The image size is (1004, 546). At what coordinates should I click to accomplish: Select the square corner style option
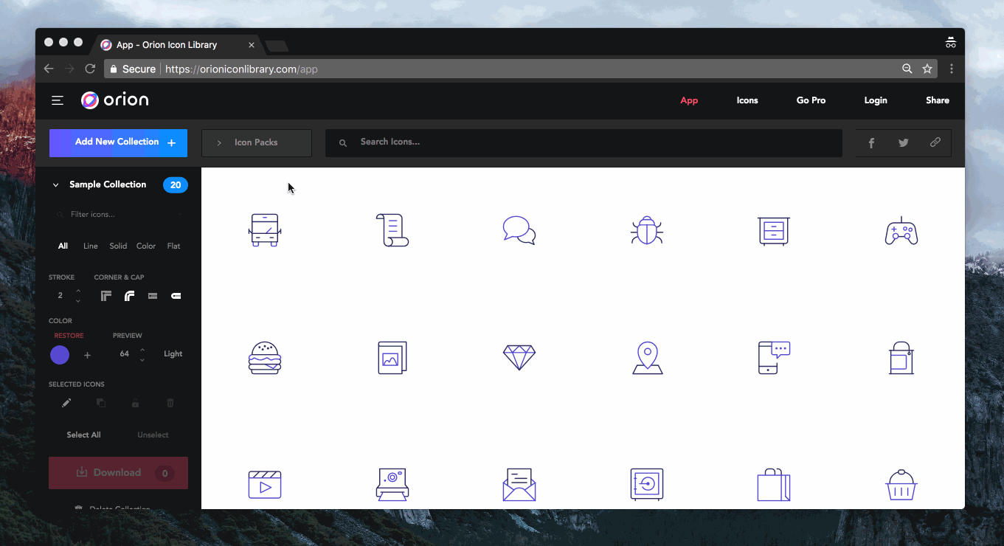tap(105, 295)
